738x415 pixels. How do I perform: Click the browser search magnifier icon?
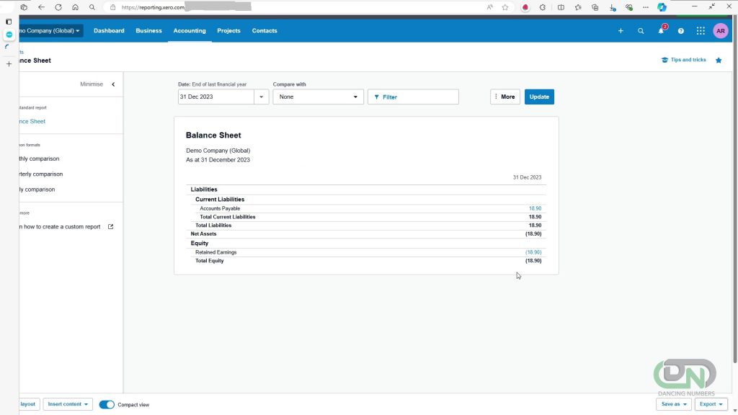(x=92, y=7)
